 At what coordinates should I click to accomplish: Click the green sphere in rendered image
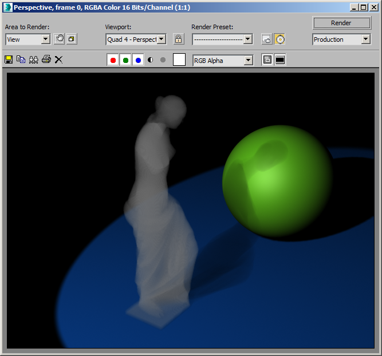pyautogui.click(x=278, y=181)
